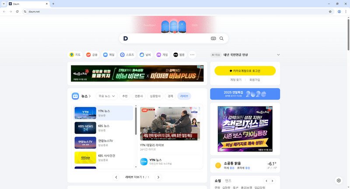This screenshot has width=350, height=189.
Task: Open the 게임 (game) shortcut
Action: (162, 55)
